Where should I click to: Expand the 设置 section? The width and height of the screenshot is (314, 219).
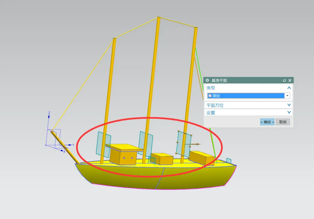point(289,112)
